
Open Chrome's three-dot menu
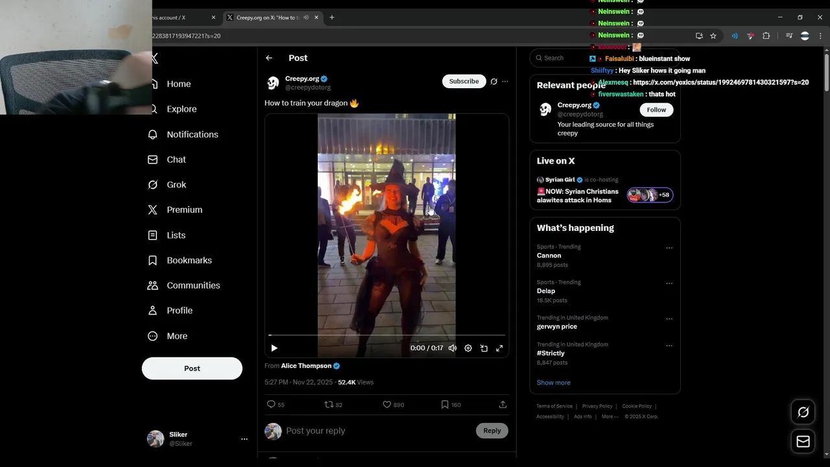click(x=820, y=36)
